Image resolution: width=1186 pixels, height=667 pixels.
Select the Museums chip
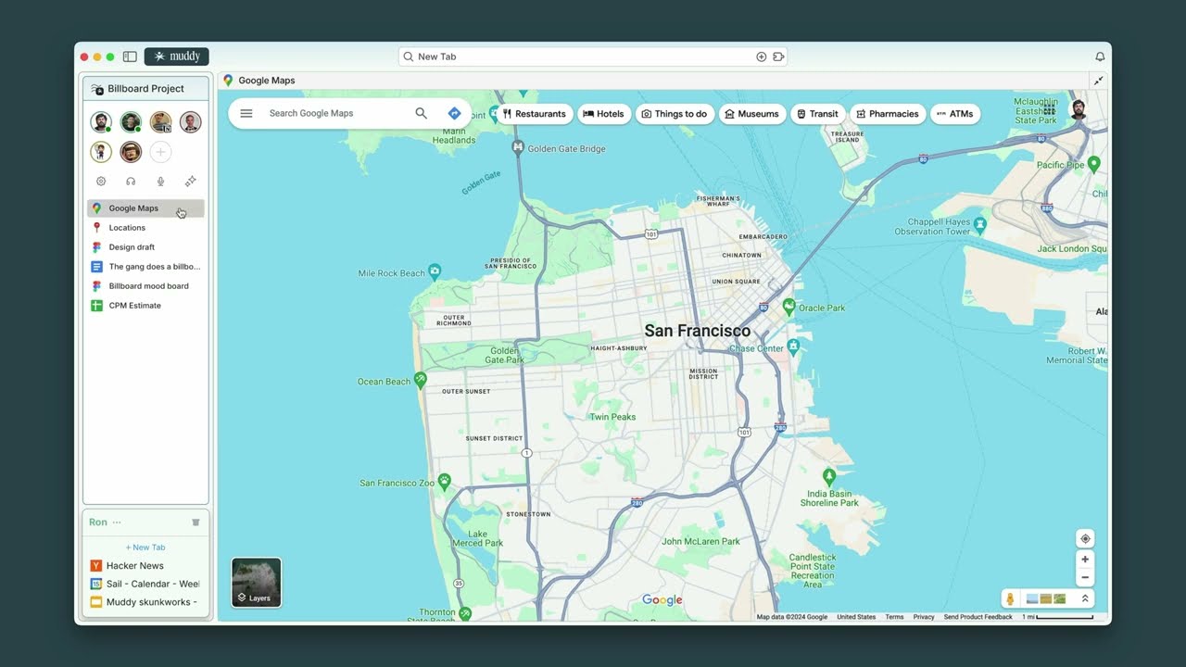(751, 114)
